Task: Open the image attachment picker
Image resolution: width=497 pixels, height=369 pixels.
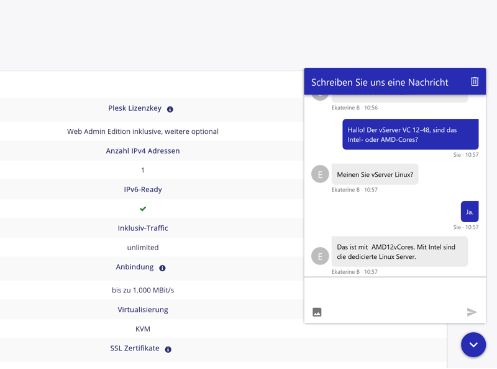Action: 317,312
